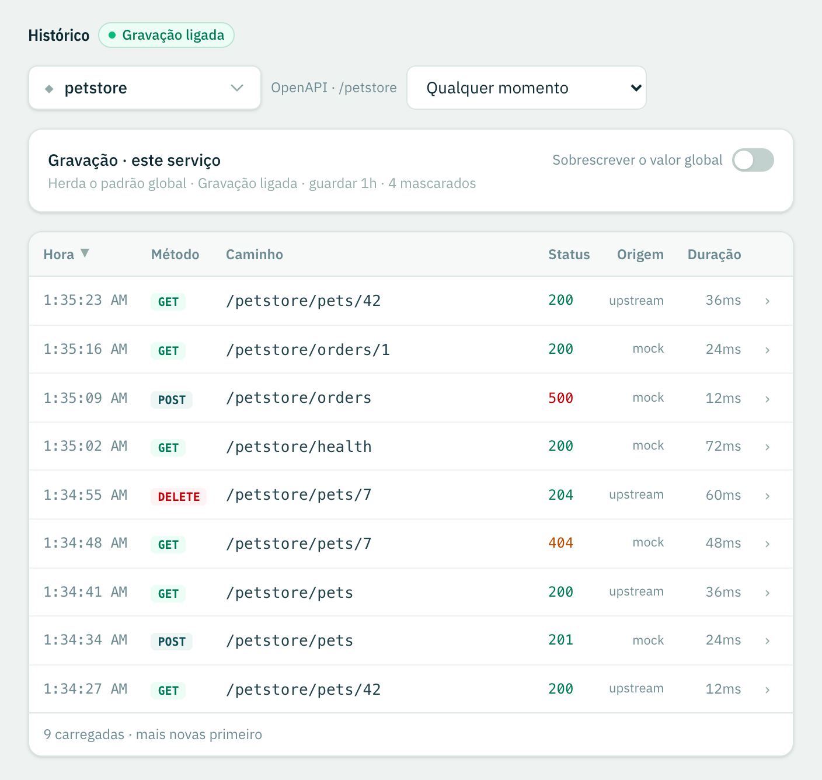Viewport: 822px width, 780px height.
Task: Select the orange 404 status code
Action: [x=560, y=543]
